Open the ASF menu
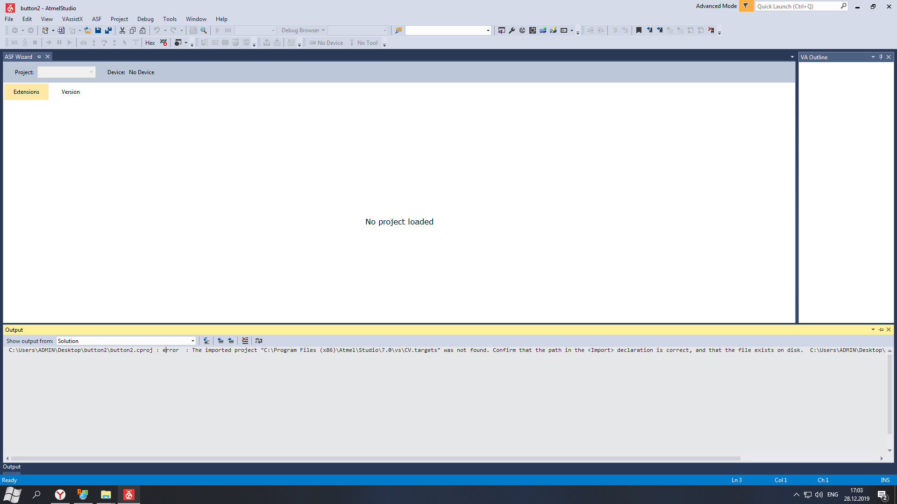Viewport: 897px width, 504px height. point(97,19)
